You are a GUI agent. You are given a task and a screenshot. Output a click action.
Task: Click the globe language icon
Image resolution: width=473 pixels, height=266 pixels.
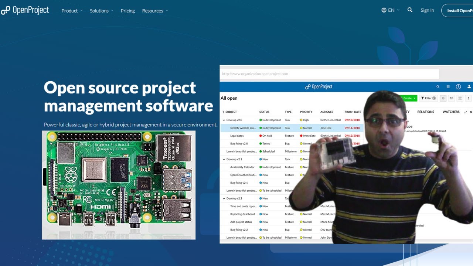click(x=384, y=10)
